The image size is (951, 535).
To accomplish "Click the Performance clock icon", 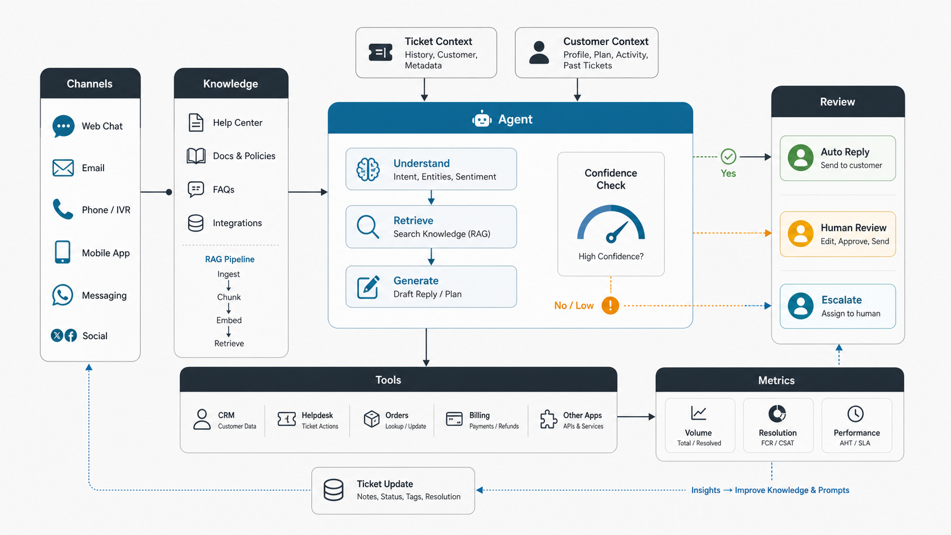I will point(855,413).
